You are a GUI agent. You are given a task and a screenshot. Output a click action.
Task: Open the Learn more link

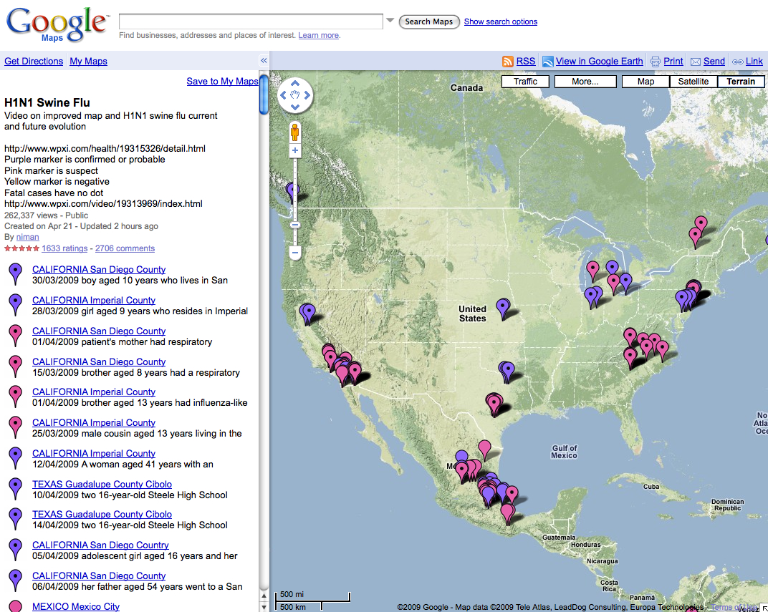click(318, 35)
